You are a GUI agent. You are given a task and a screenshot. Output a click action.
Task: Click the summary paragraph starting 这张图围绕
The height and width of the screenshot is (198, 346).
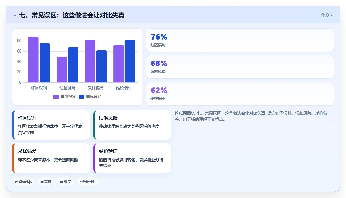[x=251, y=116]
